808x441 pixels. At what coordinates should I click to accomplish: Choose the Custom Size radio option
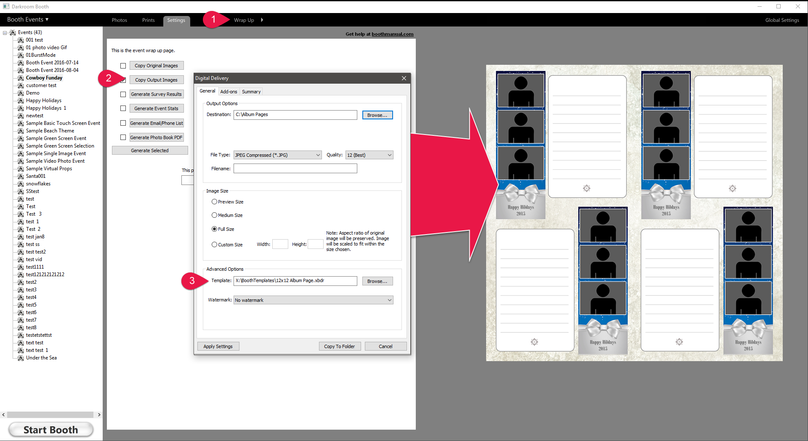tap(214, 245)
